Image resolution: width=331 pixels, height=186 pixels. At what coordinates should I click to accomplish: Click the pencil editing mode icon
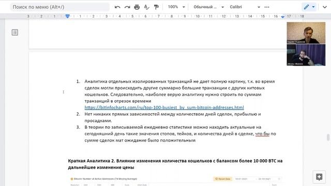(x=306, y=7)
